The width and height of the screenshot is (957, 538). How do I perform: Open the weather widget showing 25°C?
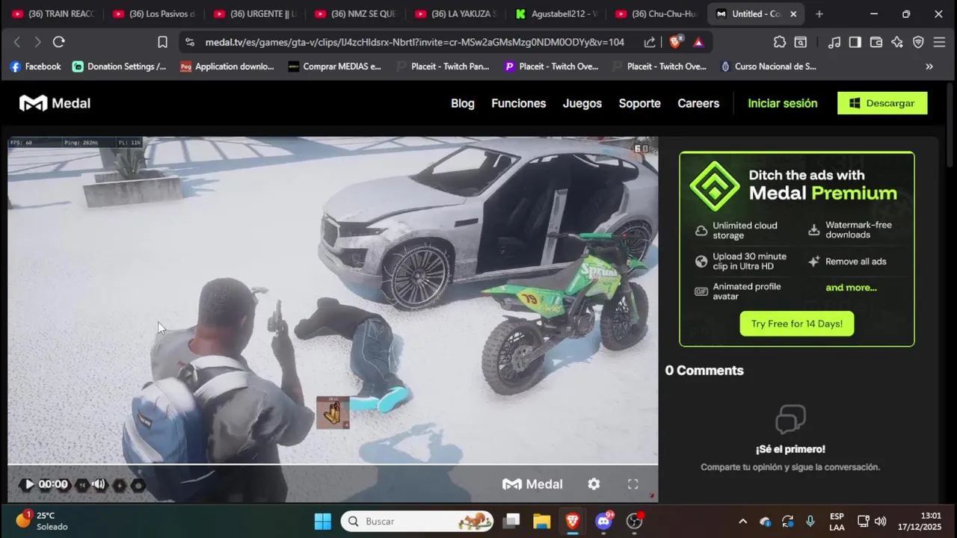[x=42, y=521]
